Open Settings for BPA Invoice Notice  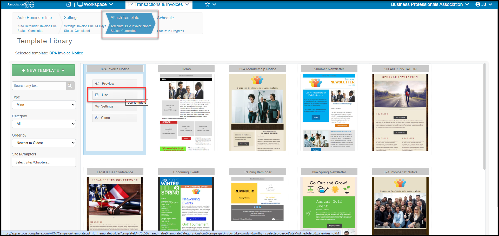pyautogui.click(x=115, y=106)
